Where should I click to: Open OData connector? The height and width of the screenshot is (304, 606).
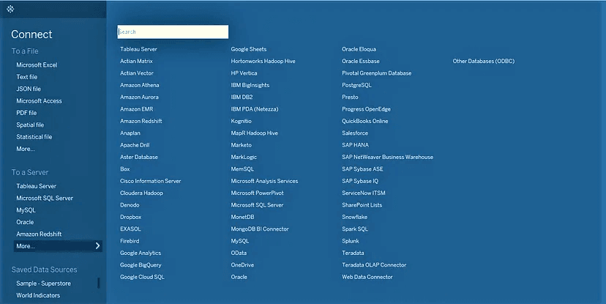tap(239, 253)
